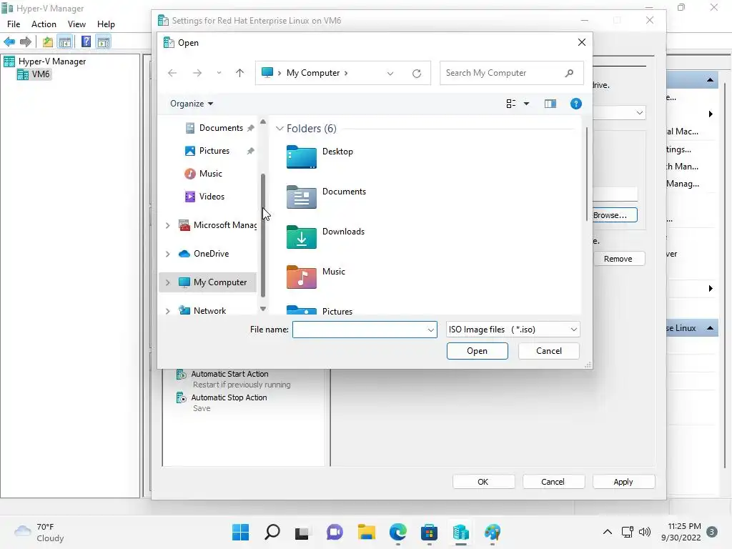
Task: Select Automatic Start Action setting
Action: point(229,374)
